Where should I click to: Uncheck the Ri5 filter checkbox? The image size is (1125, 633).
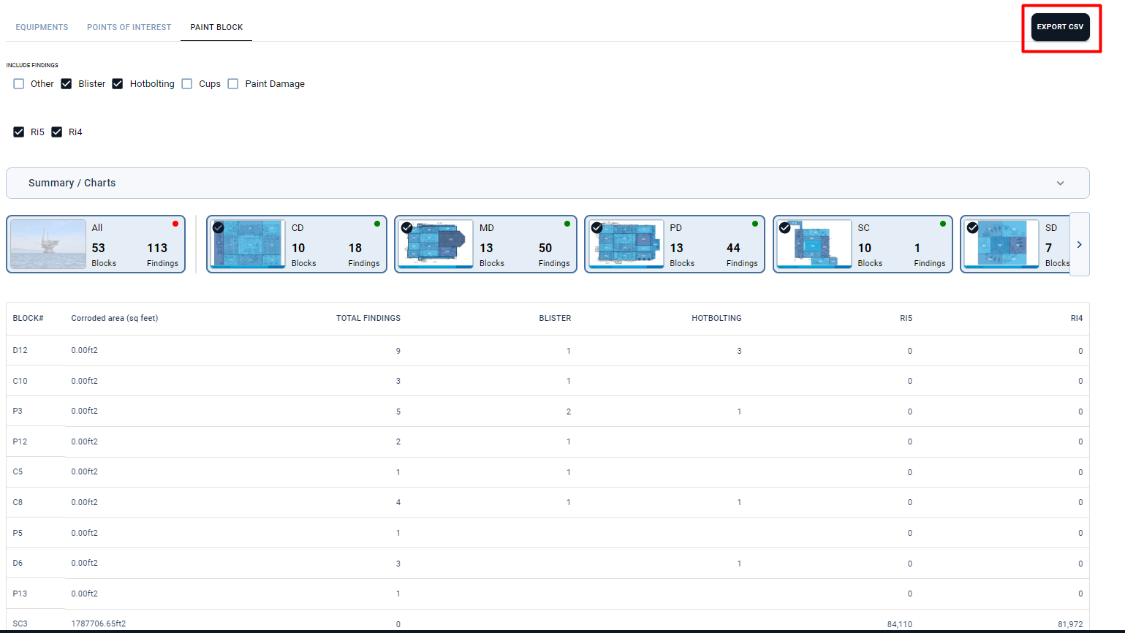click(19, 132)
